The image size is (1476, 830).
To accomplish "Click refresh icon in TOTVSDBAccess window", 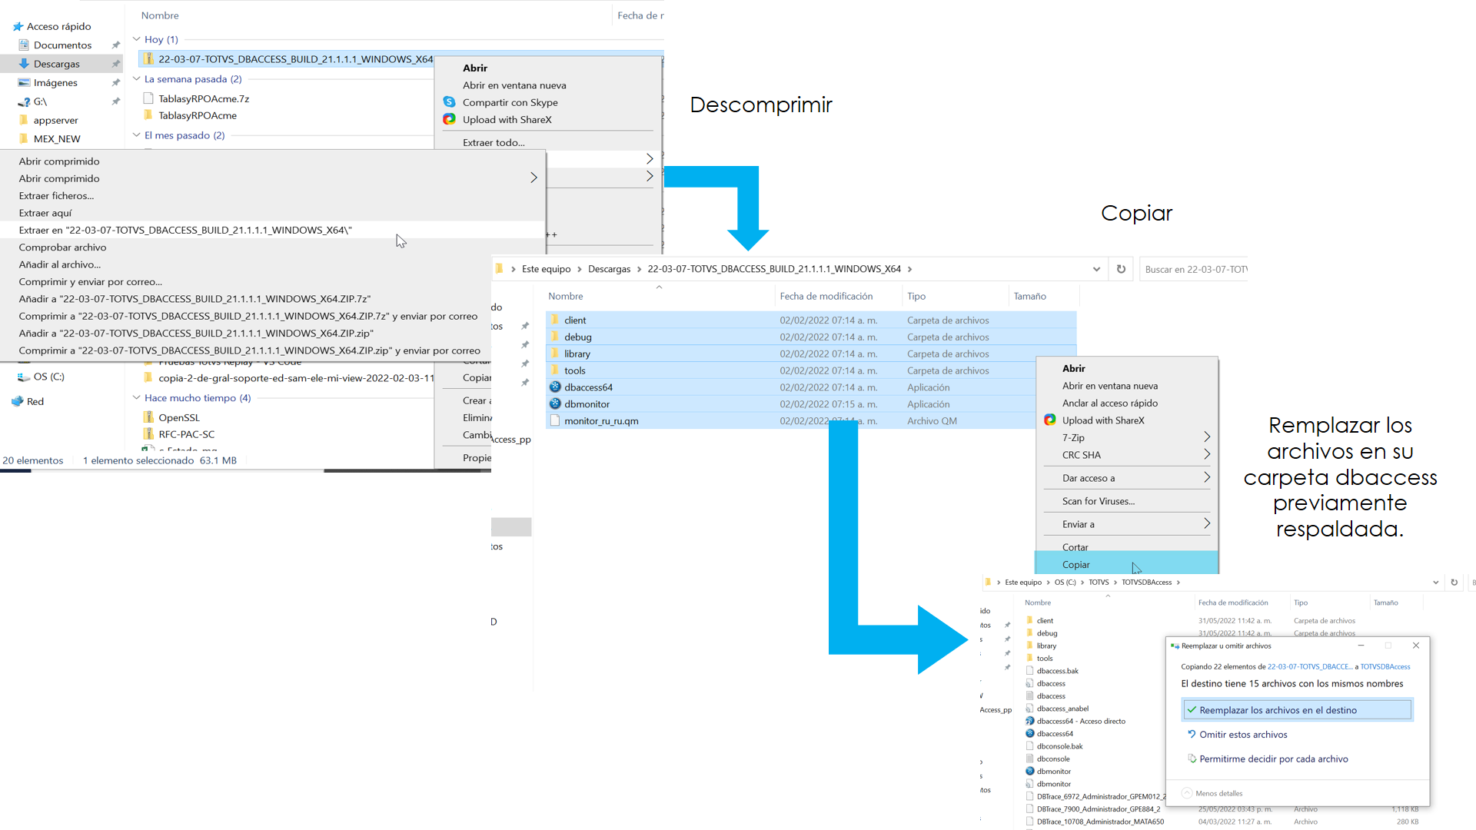I will pyautogui.click(x=1454, y=583).
